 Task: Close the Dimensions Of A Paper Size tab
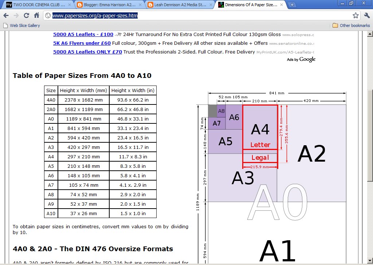(282, 4)
